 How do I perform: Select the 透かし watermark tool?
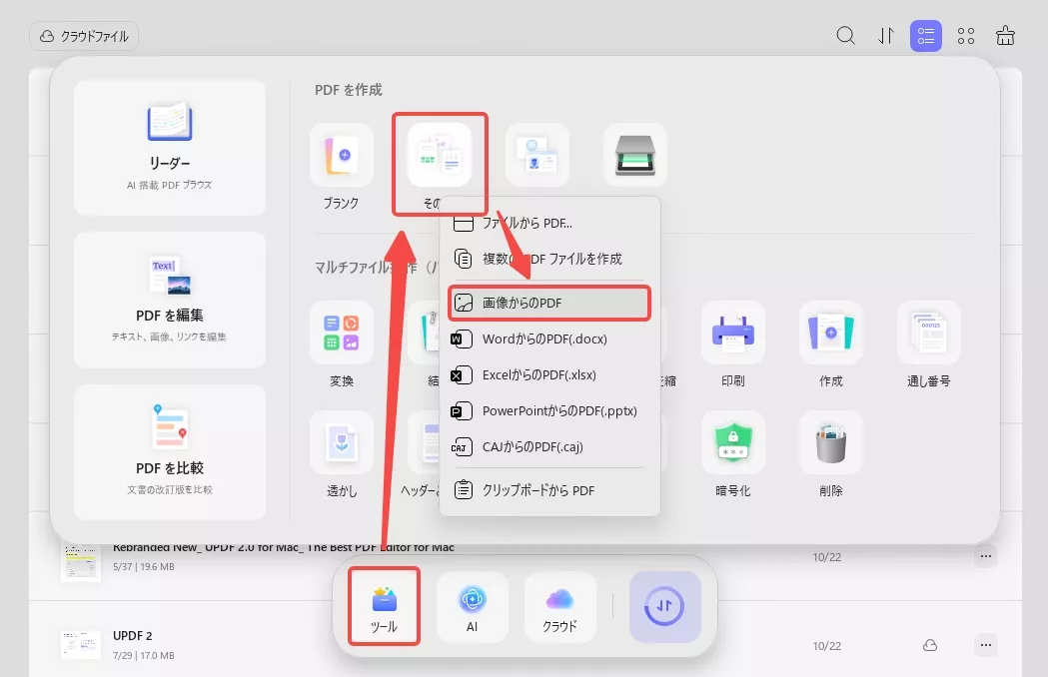click(x=342, y=442)
